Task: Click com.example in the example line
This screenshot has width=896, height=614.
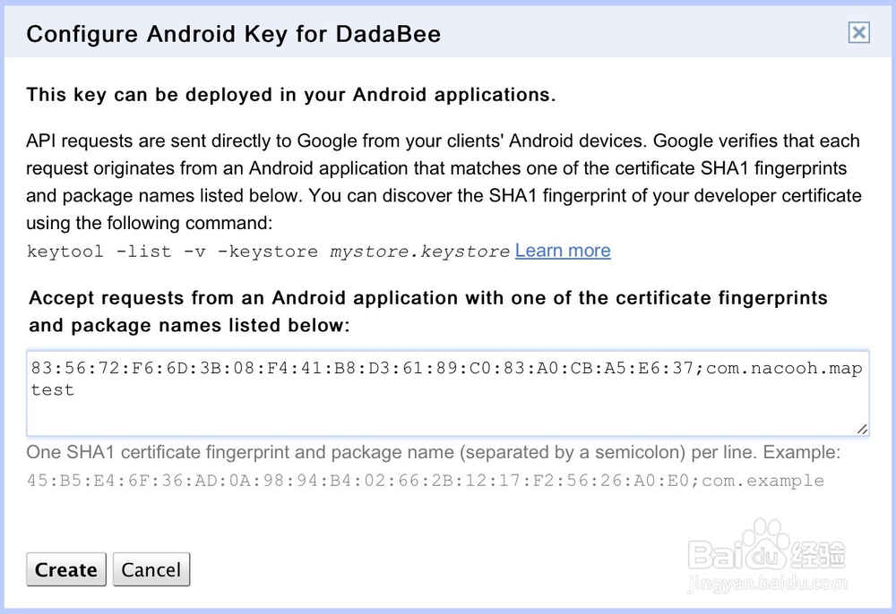Action: [x=762, y=481]
